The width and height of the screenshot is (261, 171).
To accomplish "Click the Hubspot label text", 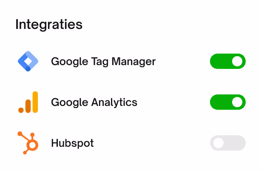I will click(72, 143).
